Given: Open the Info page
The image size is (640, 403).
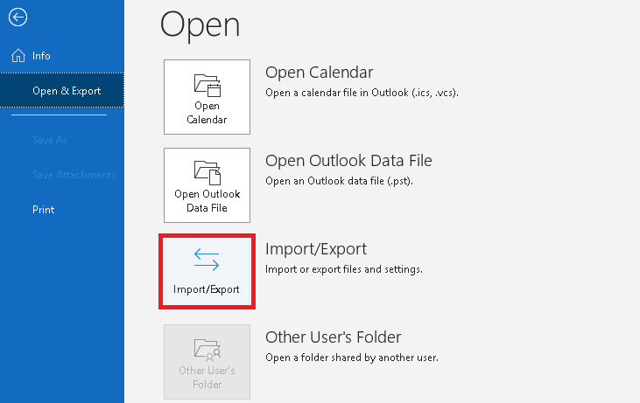Looking at the screenshot, I should point(62,55).
